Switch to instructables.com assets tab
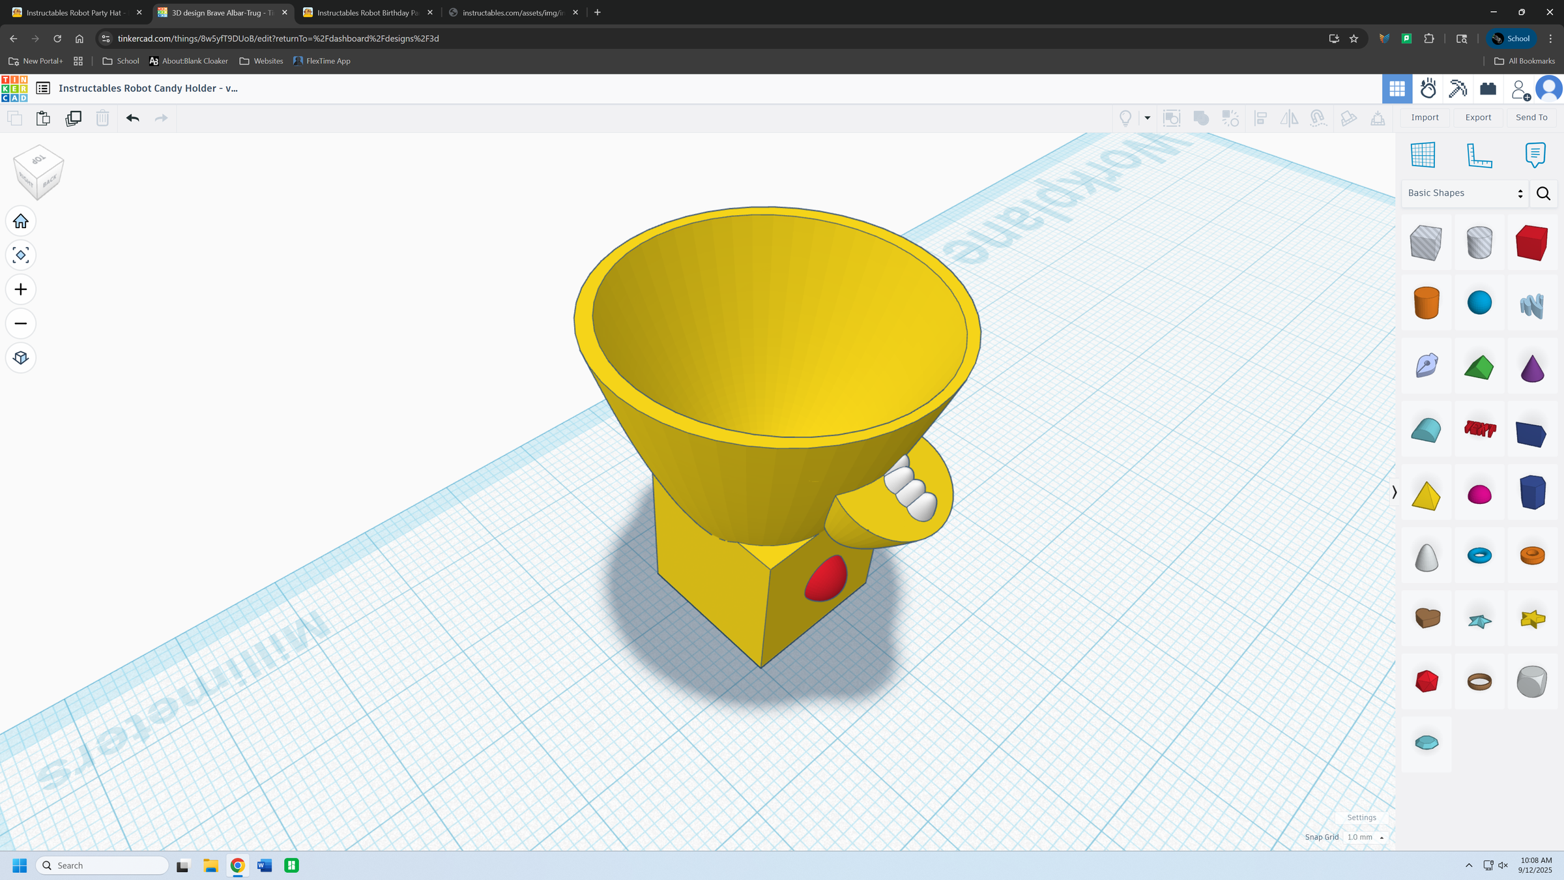 [x=514, y=12]
